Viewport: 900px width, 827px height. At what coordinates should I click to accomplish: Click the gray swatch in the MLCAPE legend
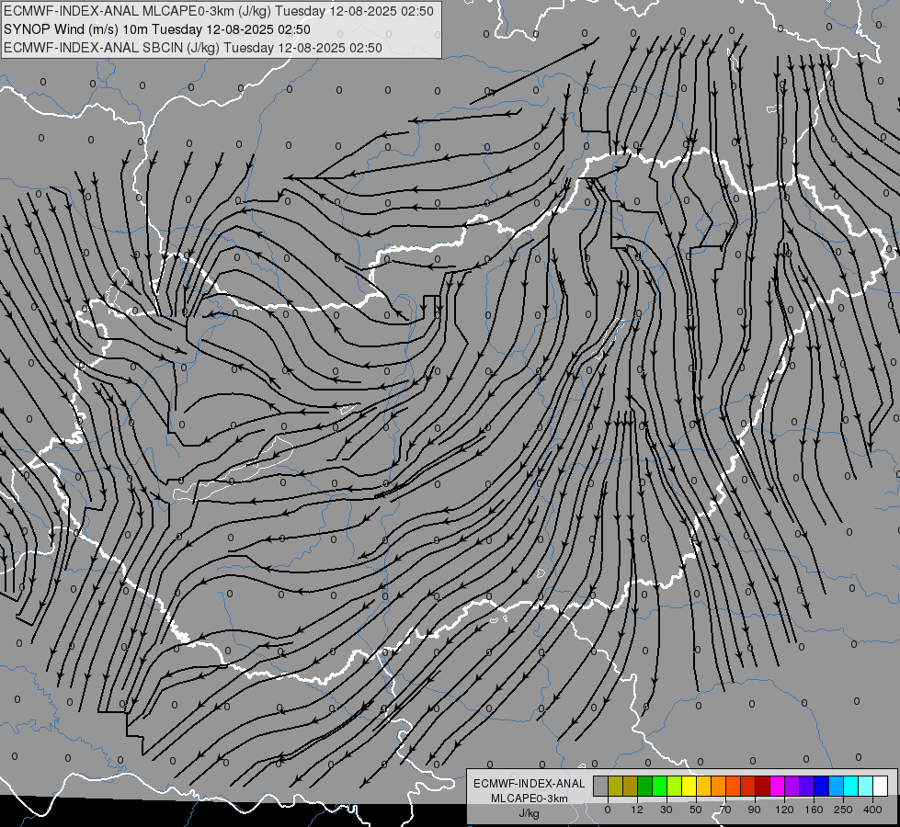[x=601, y=786]
